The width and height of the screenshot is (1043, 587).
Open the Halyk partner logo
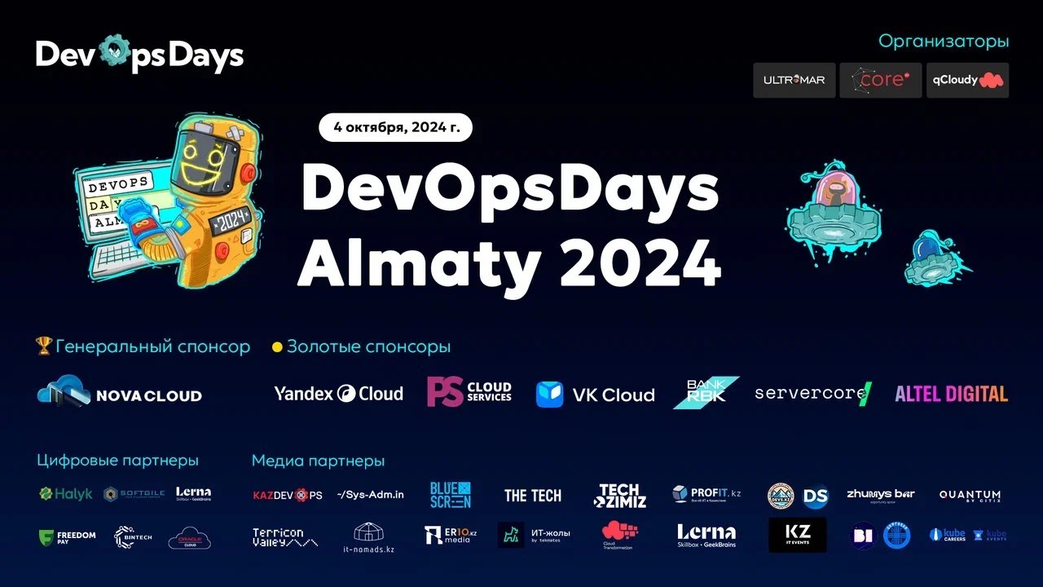(x=66, y=494)
